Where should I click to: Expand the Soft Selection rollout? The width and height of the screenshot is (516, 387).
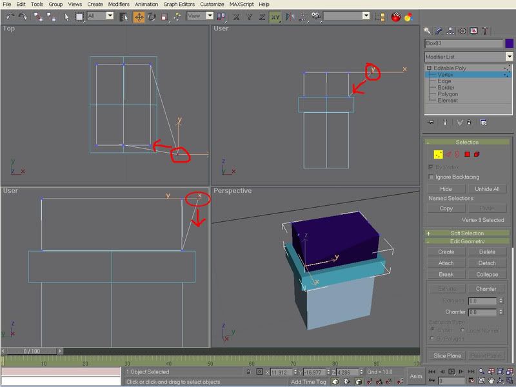pos(466,233)
